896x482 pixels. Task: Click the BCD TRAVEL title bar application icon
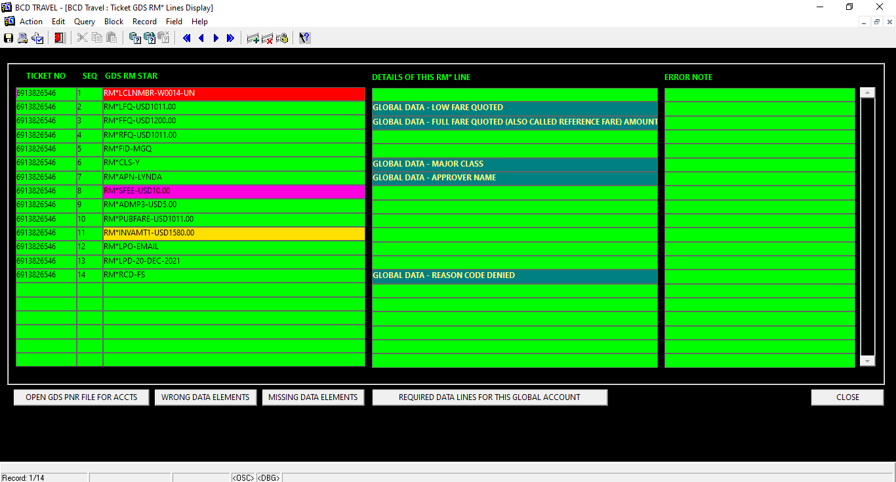click(7, 7)
